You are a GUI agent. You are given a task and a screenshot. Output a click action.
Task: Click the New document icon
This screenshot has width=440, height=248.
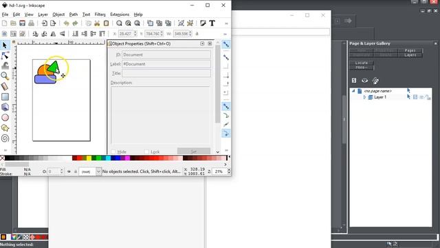coord(5,23)
